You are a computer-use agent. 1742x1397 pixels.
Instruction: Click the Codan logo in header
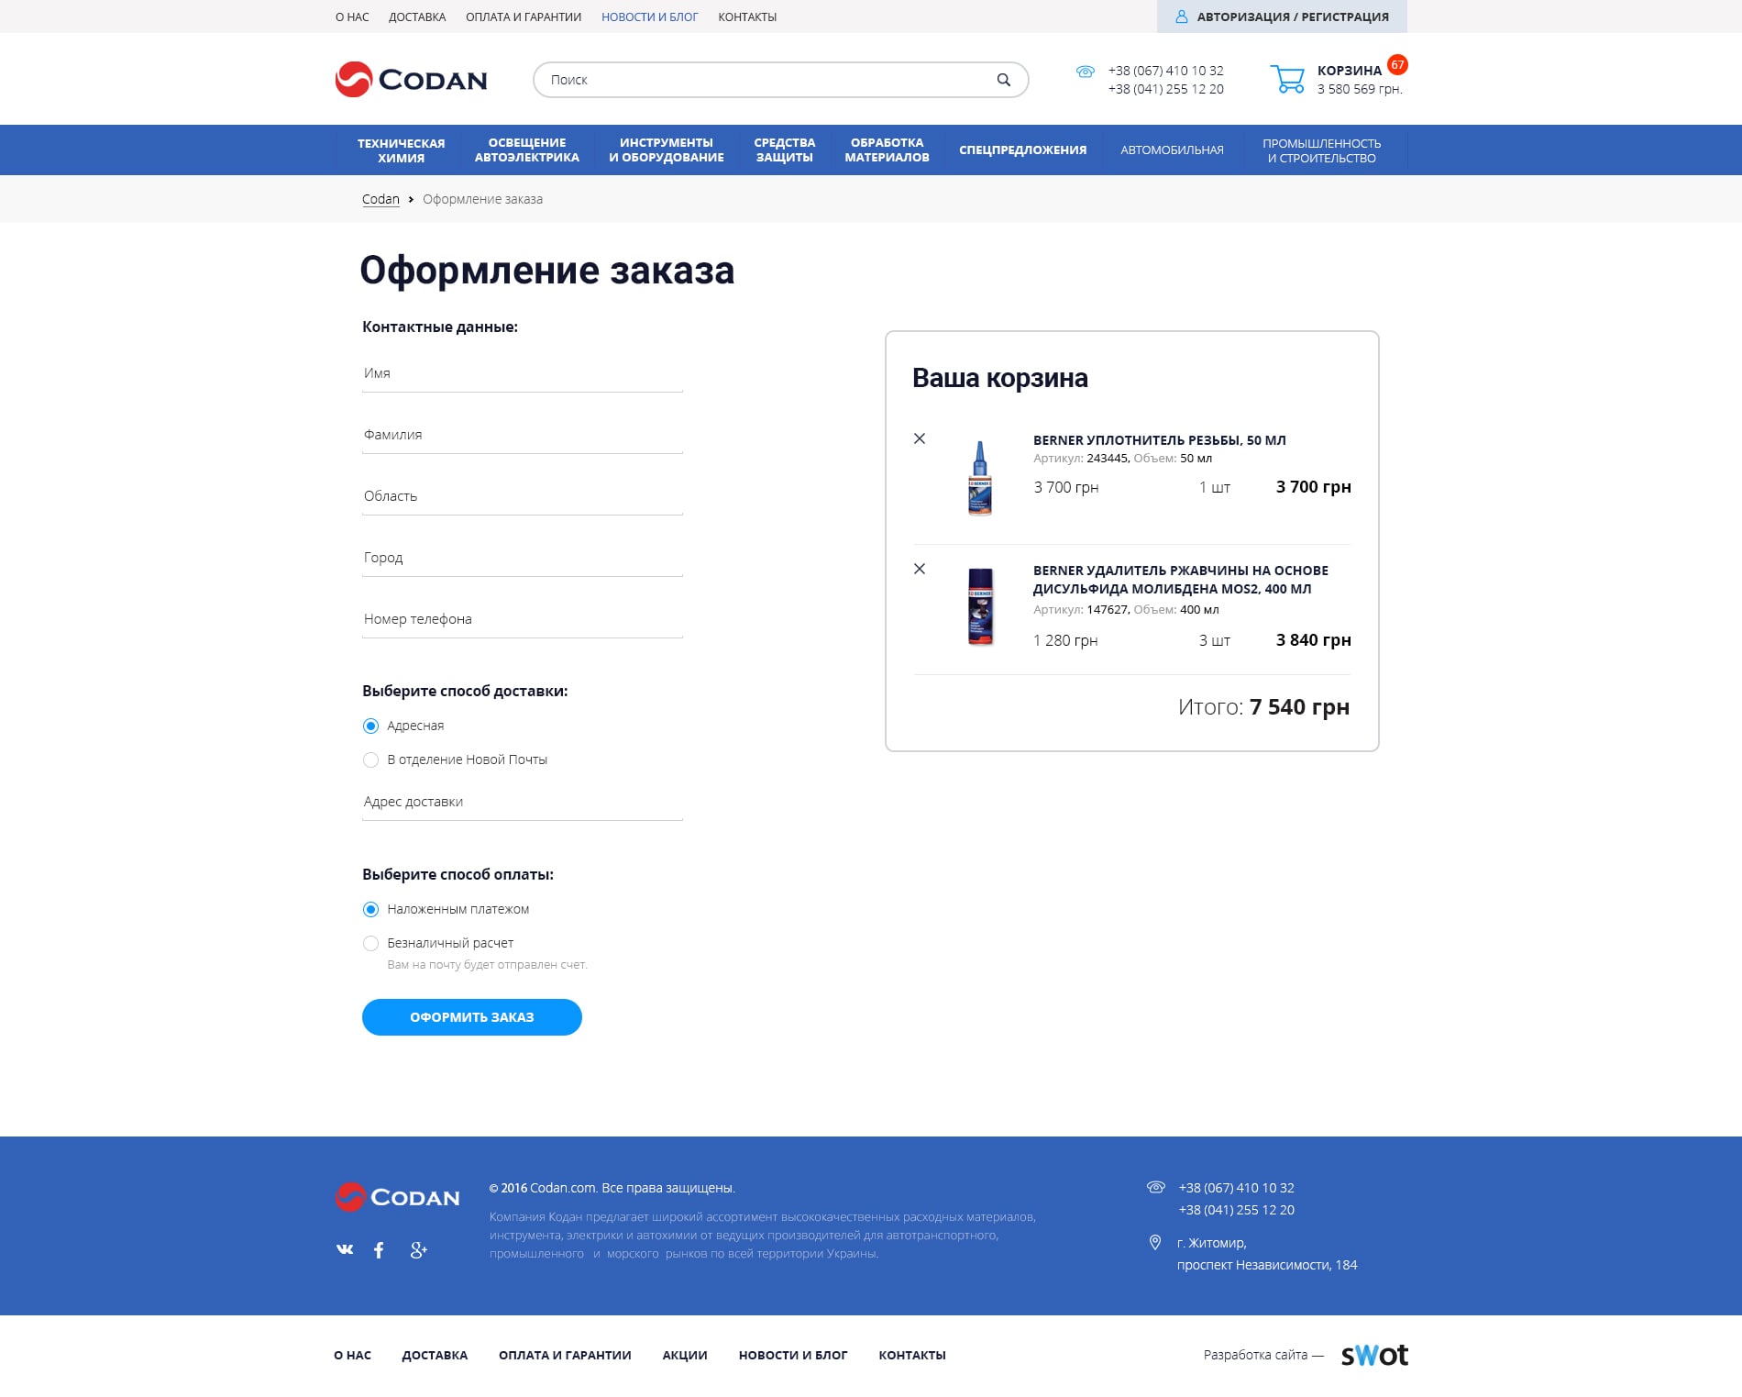(411, 80)
